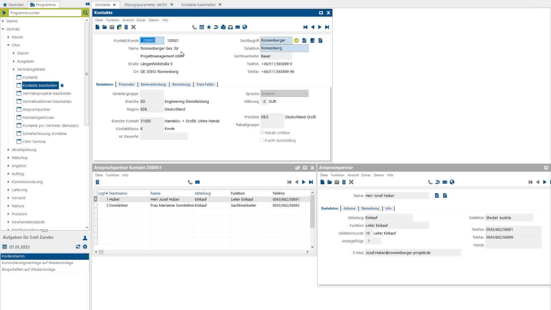This screenshot has width=551, height=310.
Task: Go to next record in Kontakte window
Action: (x=320, y=27)
